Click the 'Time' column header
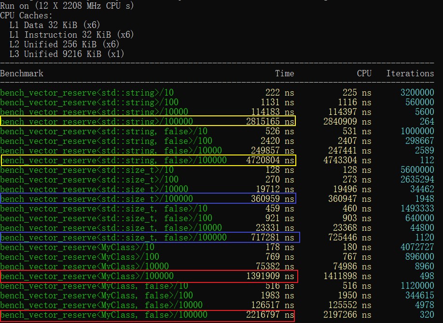Screen dimensions: 443x323 coord(285,73)
